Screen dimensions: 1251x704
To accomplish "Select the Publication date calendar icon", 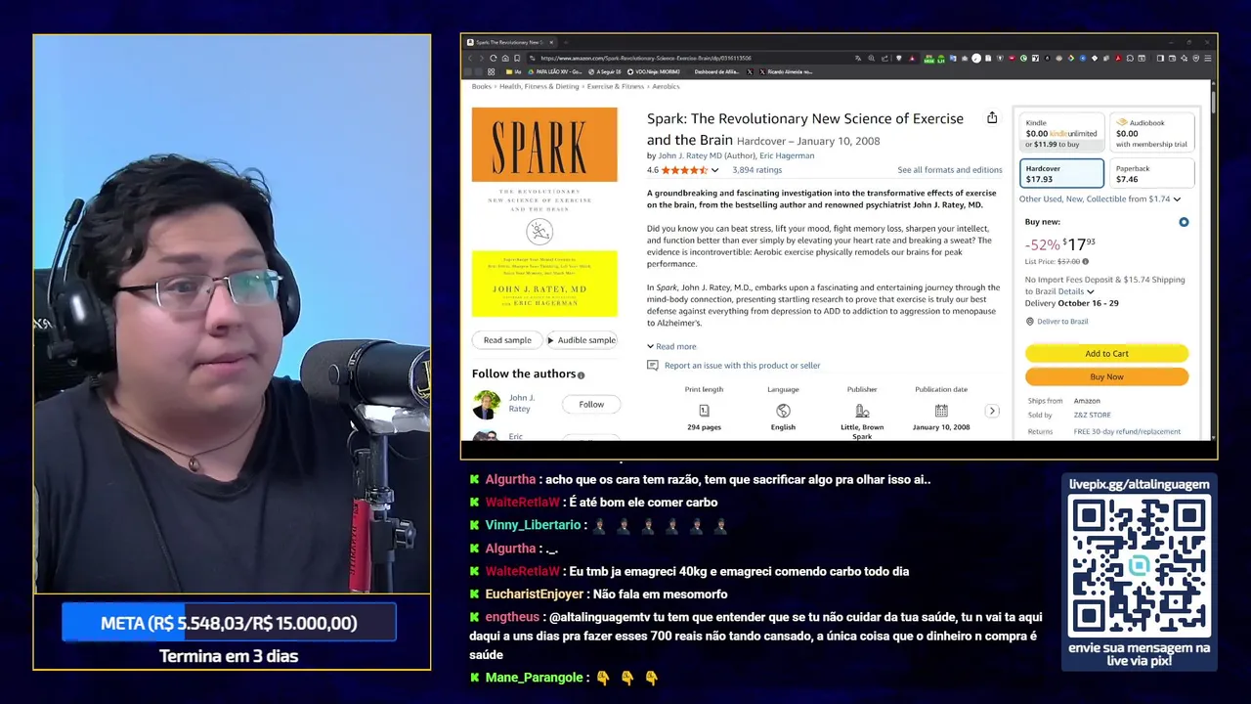I will (941, 411).
